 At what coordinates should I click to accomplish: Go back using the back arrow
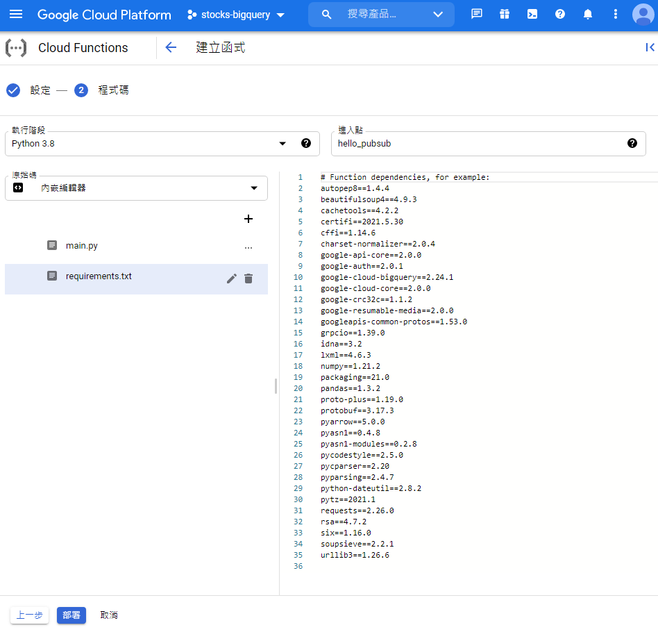[171, 47]
